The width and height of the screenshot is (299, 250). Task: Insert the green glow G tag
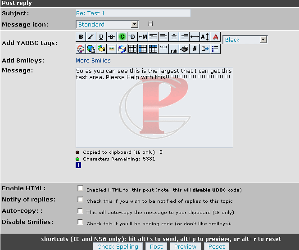point(122,37)
